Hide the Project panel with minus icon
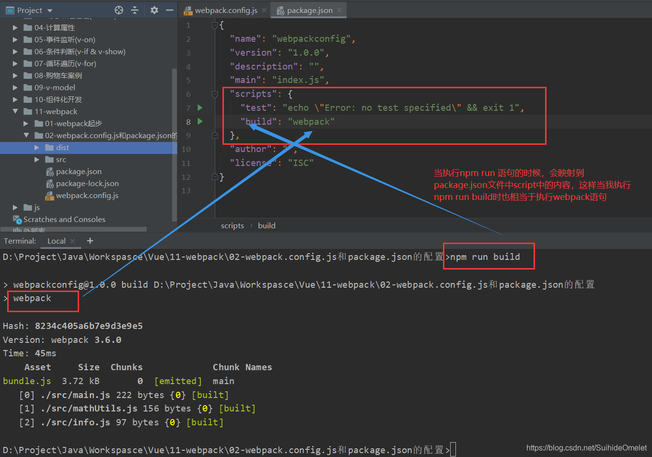The image size is (652, 457). (x=169, y=10)
